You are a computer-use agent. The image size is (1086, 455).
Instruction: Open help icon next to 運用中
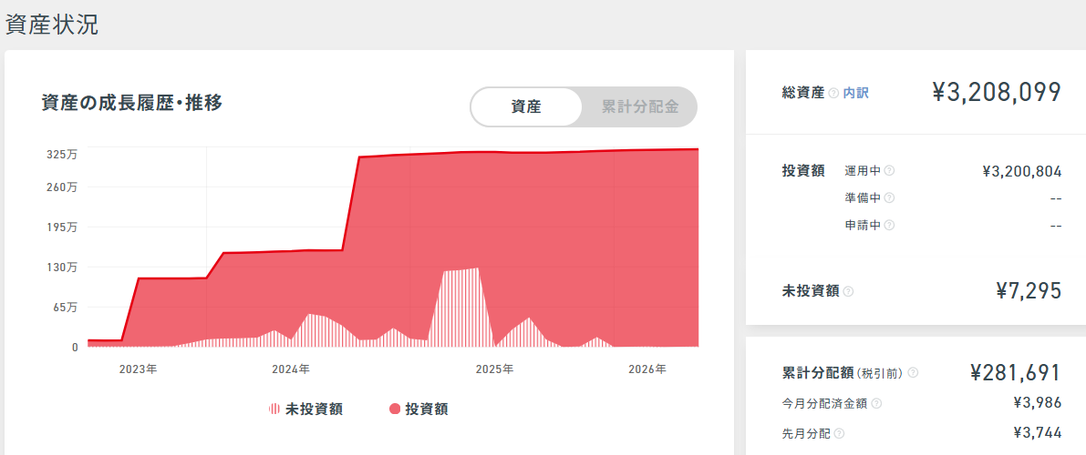[x=889, y=170]
